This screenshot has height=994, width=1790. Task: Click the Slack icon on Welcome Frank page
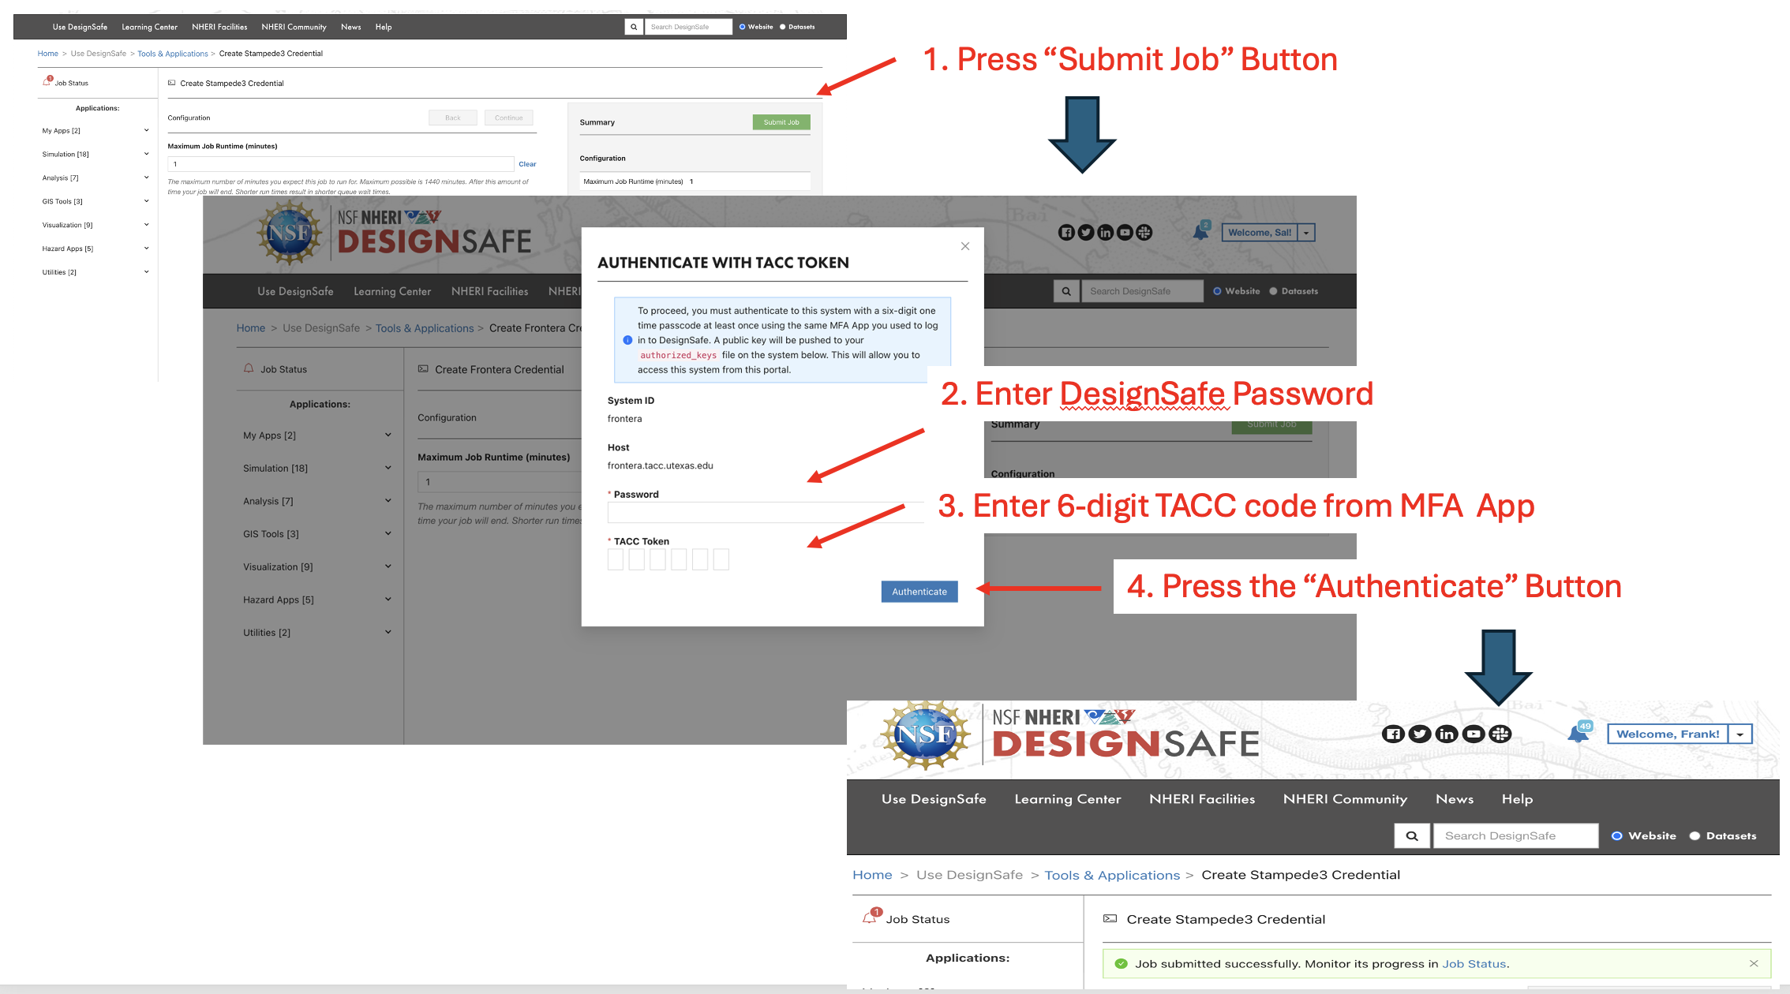pyautogui.click(x=1500, y=734)
